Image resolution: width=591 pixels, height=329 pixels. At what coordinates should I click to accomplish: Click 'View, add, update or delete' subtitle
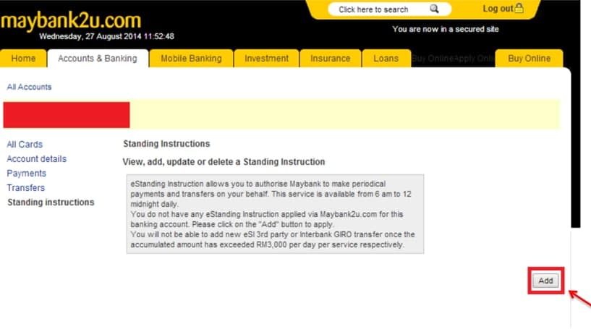pyautogui.click(x=224, y=162)
